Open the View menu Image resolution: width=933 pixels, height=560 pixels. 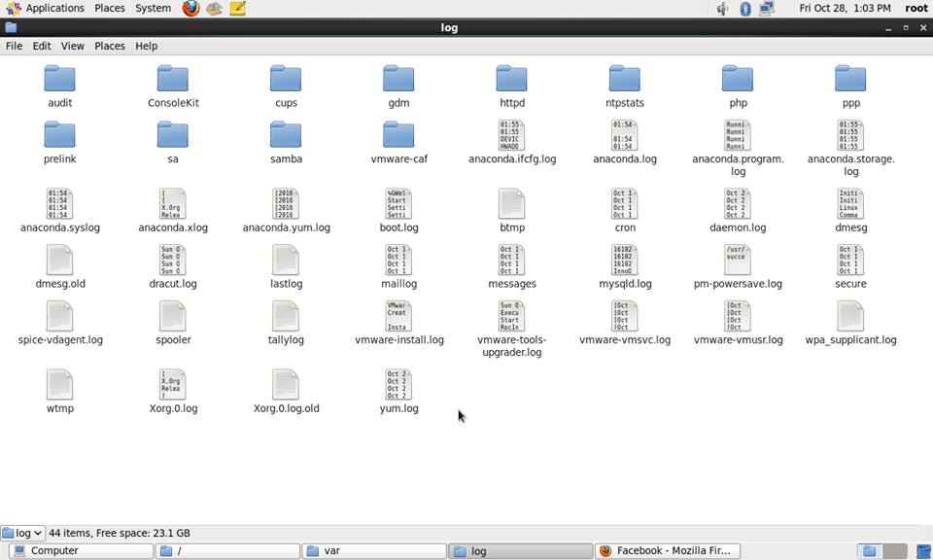(72, 46)
